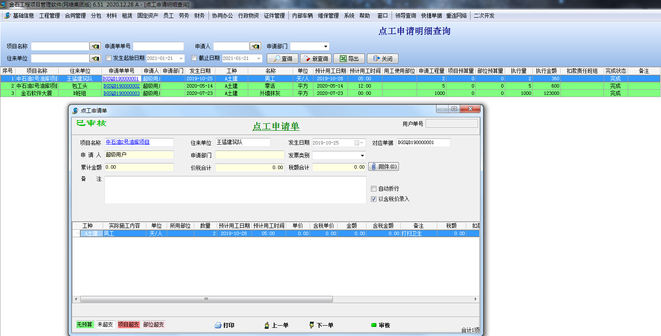Open the 发生起始日期 date picker dropdown
661x336 pixels.
(181, 59)
